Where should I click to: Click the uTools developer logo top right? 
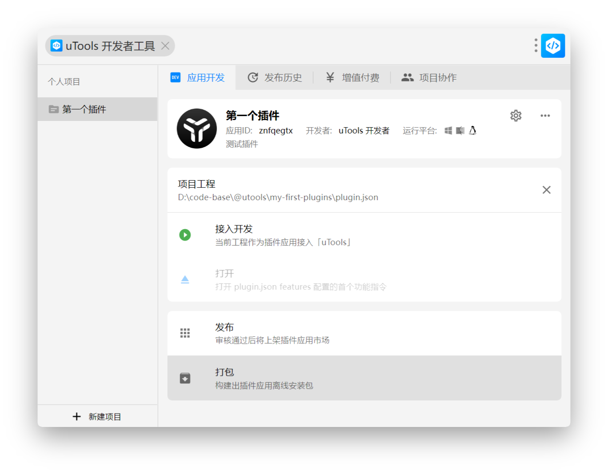[x=552, y=45]
